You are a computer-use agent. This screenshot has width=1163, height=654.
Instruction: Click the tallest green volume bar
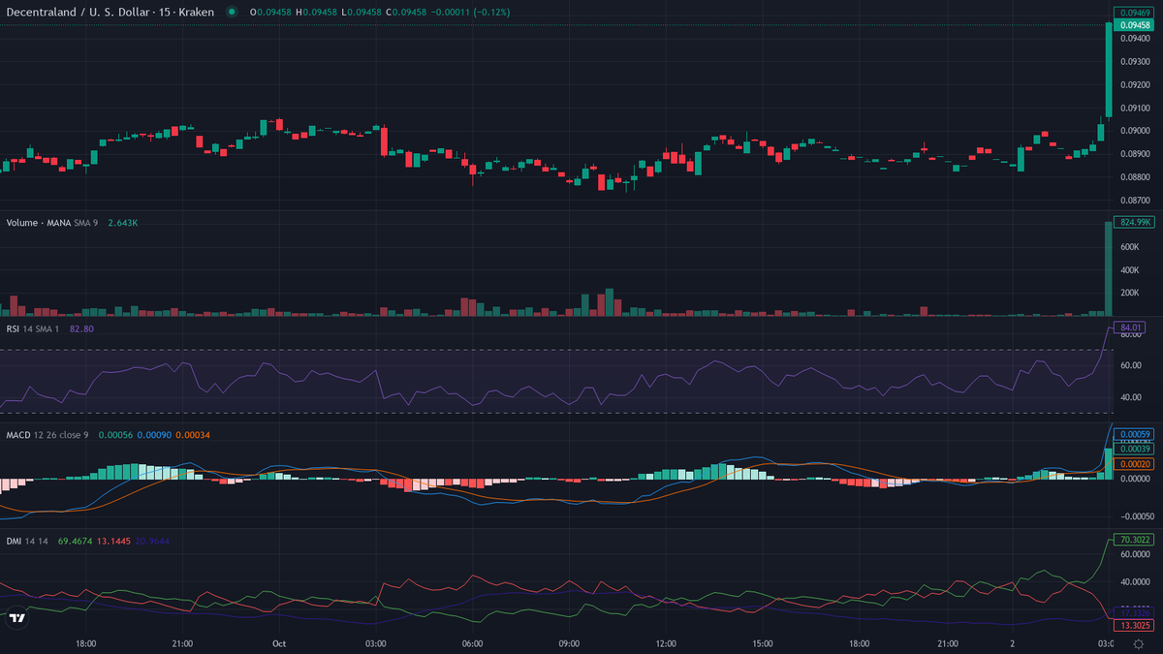[1109, 269]
